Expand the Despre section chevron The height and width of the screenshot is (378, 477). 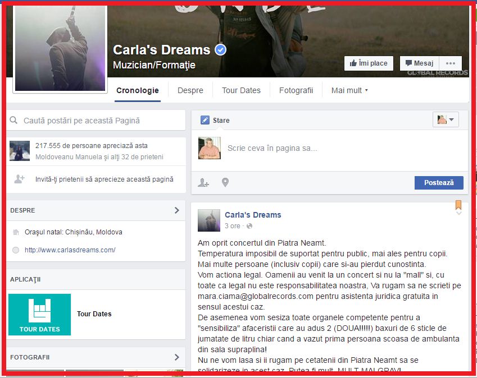point(176,210)
